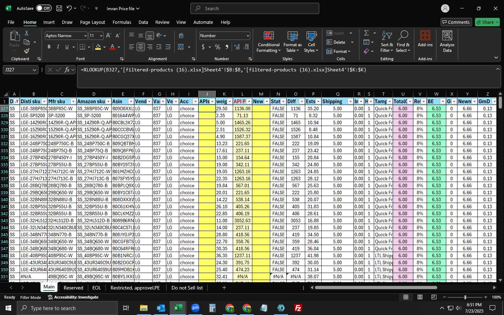Toggle Center horizontal alignment
The height and width of the screenshot is (315, 504).
(141, 47)
